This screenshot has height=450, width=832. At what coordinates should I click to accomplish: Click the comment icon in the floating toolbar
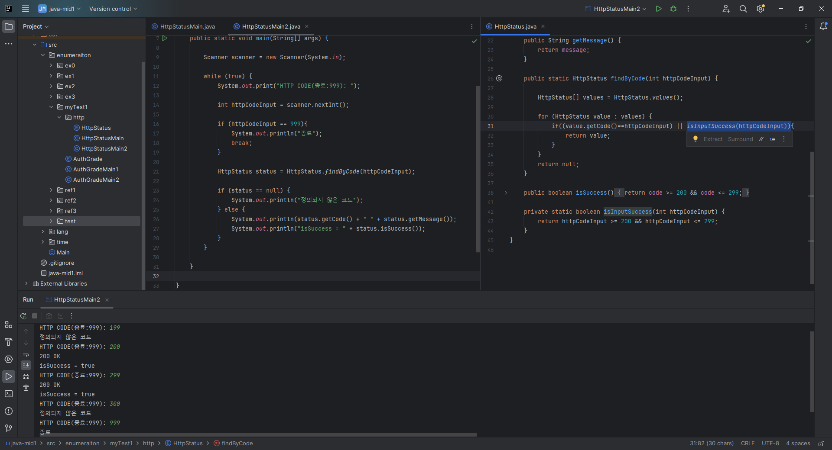[761, 139]
